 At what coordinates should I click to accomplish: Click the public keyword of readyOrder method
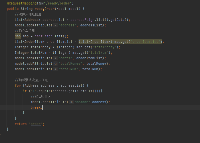click(13, 9)
